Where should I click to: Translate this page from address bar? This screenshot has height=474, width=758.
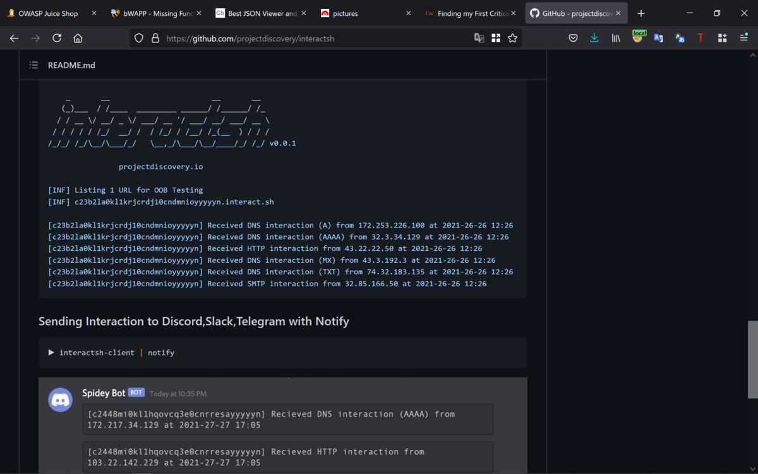pyautogui.click(x=479, y=39)
